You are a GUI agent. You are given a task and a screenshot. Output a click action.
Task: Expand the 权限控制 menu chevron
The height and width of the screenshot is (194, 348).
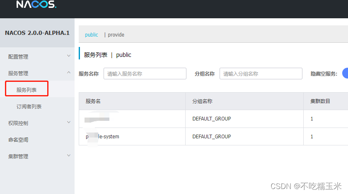(x=69, y=122)
